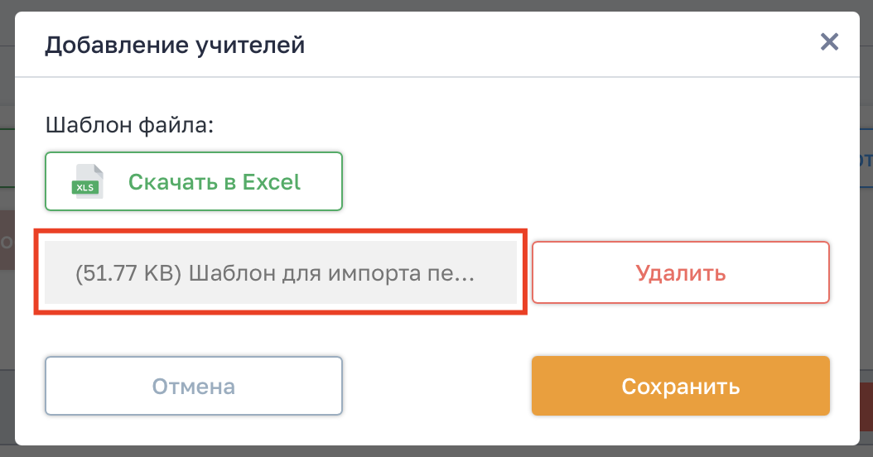Viewport: 873px width, 457px height.
Task: Click the white Сохранить label text
Action: (x=680, y=386)
